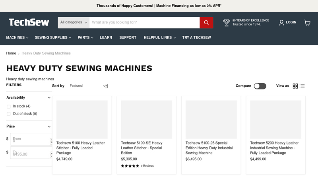
Task: Expand the Helpful Links menu
Action: 160,37
